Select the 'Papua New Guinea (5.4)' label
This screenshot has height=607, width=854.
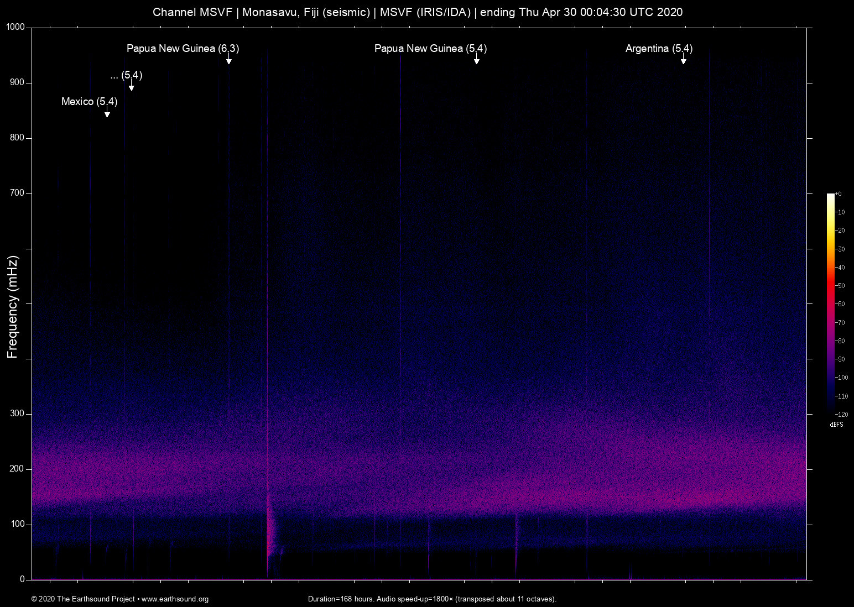pyautogui.click(x=431, y=49)
